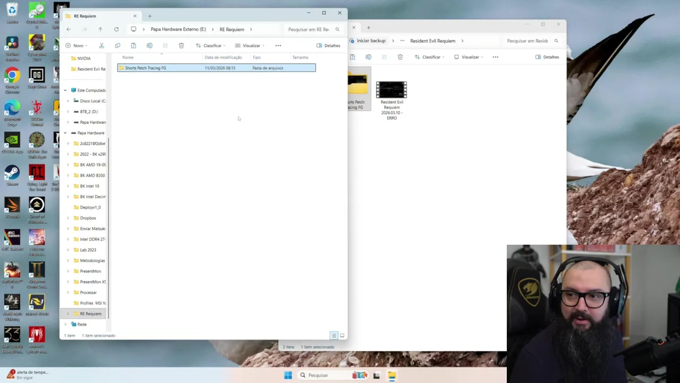Select Resident Evil Requiem 2026.03.10 - ERRO video
The height and width of the screenshot is (383, 680).
point(392,101)
